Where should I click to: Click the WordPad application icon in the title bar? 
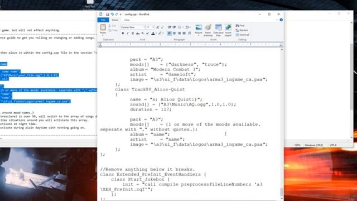point(100,14)
